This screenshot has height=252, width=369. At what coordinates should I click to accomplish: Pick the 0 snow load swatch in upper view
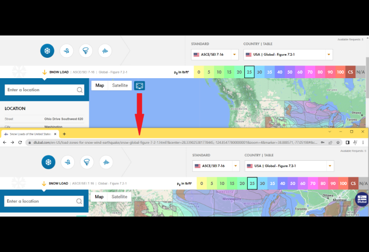pos(199,72)
